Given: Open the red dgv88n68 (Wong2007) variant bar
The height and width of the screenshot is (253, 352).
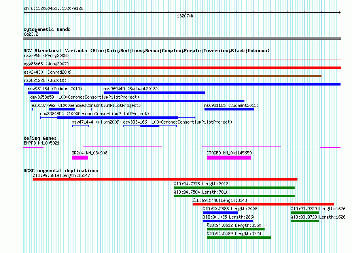Looking at the screenshot, I should pos(182,68).
